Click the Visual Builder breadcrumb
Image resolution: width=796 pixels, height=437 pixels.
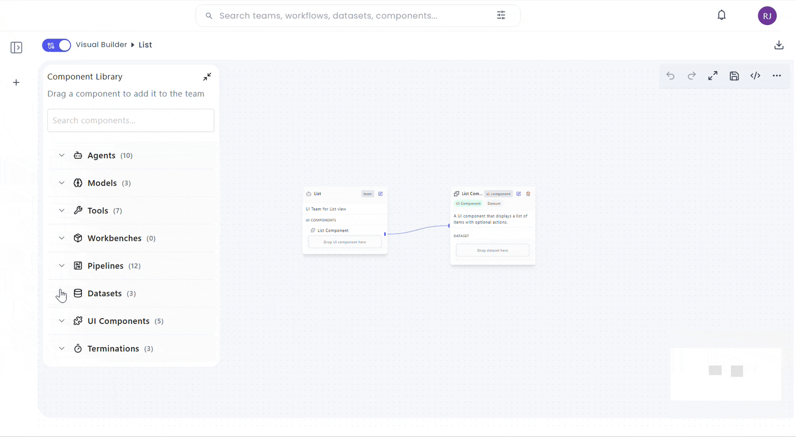101,45
